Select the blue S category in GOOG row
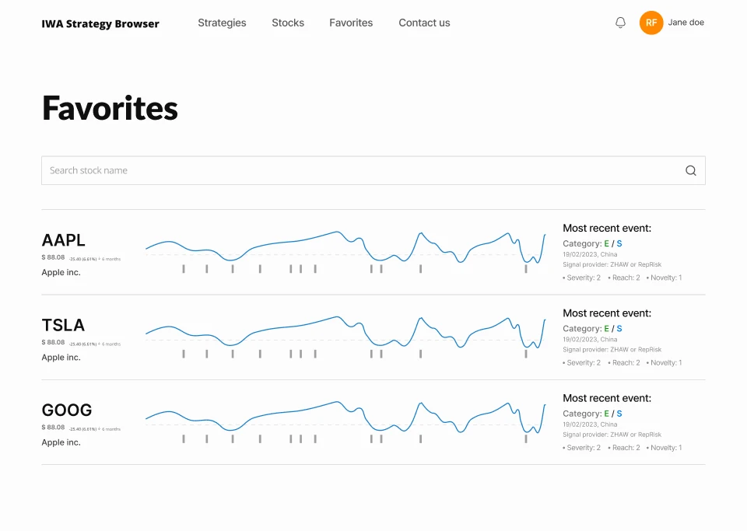 (619, 414)
